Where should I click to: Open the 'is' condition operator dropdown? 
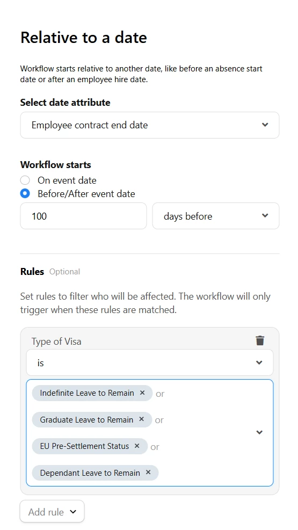pyautogui.click(x=150, y=362)
